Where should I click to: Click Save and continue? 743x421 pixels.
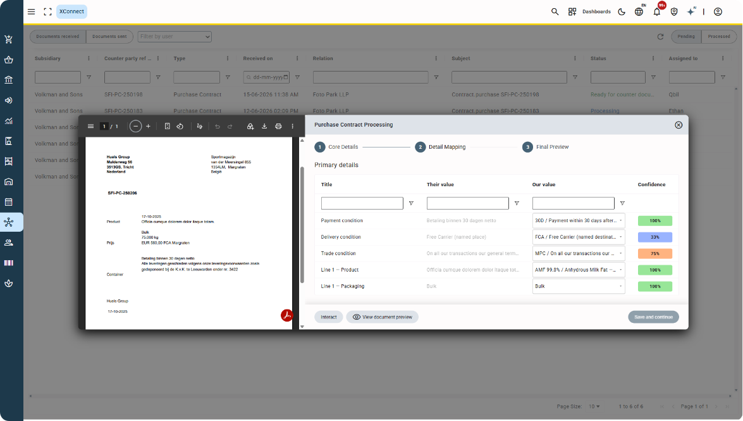tap(653, 317)
